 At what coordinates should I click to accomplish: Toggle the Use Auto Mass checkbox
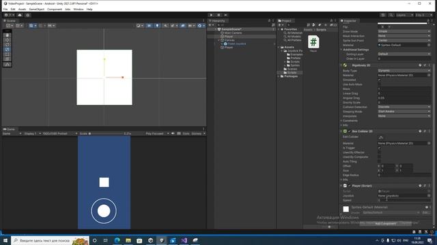pyautogui.click(x=380, y=84)
